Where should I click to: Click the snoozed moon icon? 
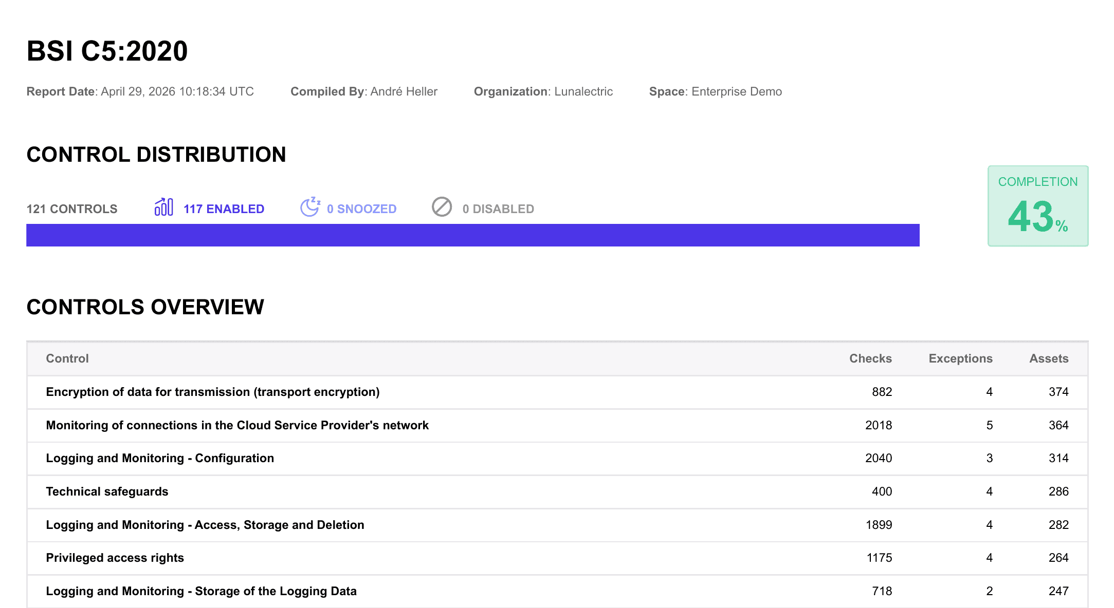pos(311,207)
